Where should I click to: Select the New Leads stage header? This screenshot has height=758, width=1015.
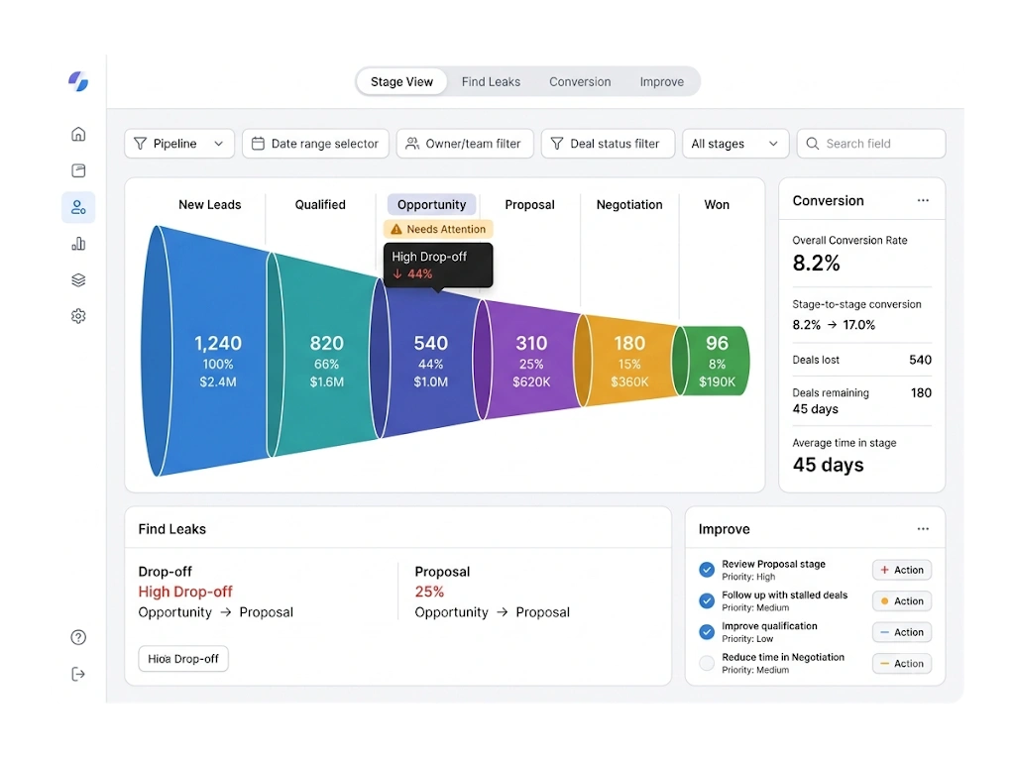click(210, 204)
